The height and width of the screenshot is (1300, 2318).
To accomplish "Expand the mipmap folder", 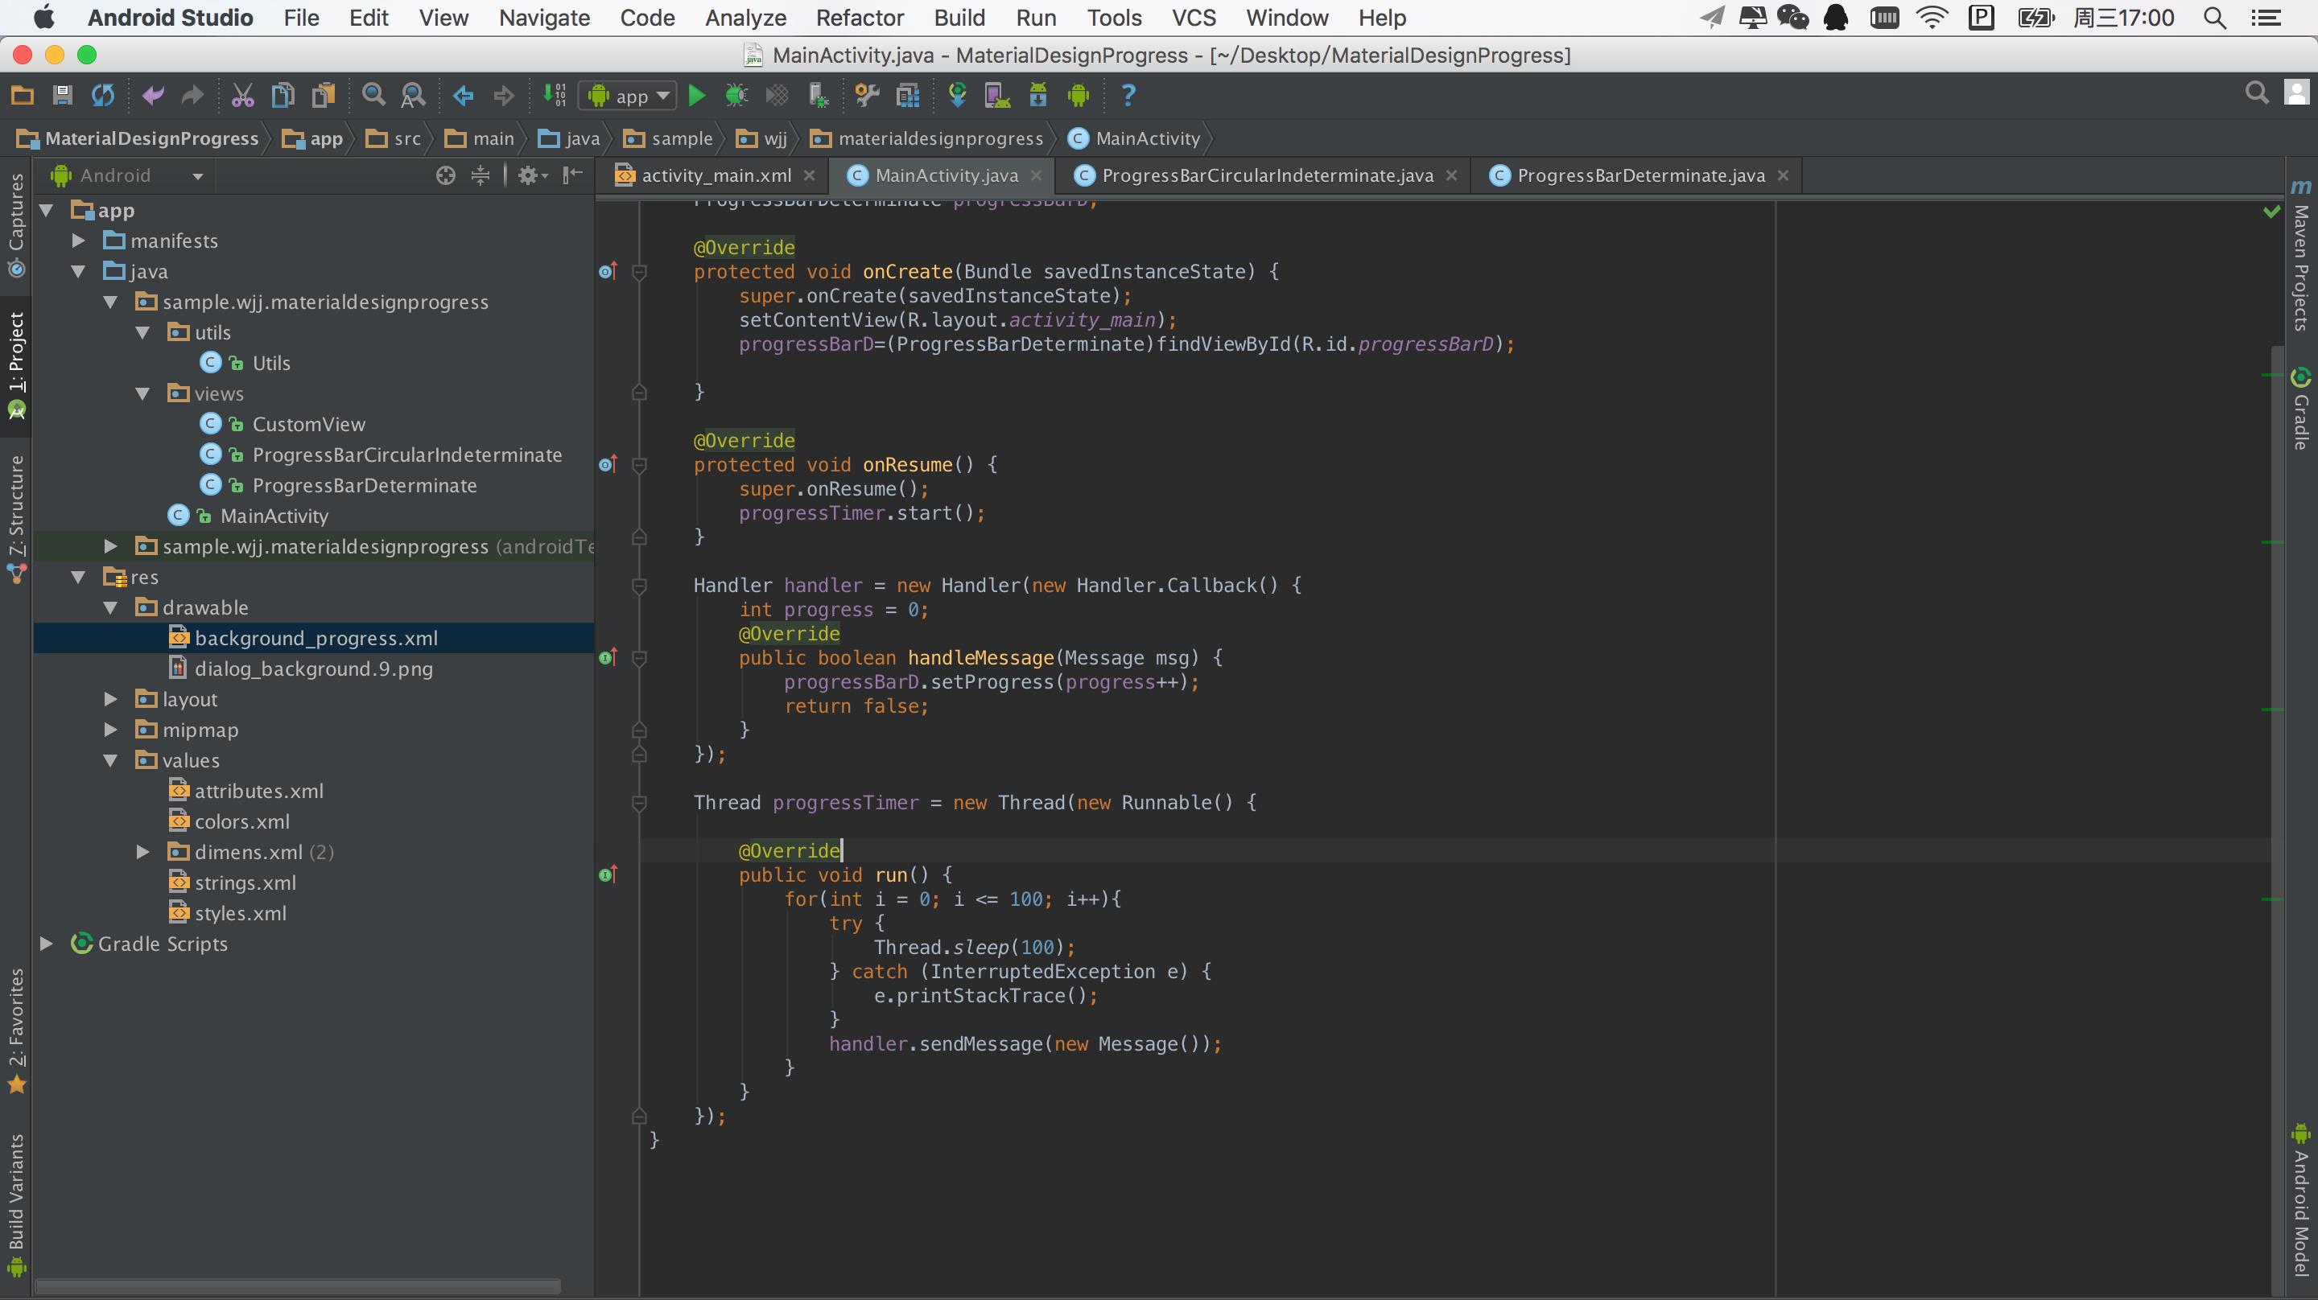I will (x=111, y=730).
